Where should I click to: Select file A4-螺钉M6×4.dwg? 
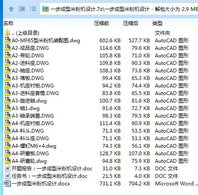(x=34, y=146)
